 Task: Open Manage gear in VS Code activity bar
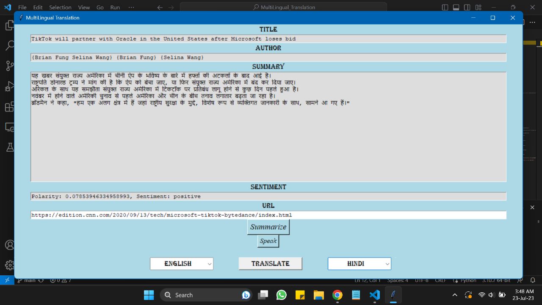click(x=9, y=265)
